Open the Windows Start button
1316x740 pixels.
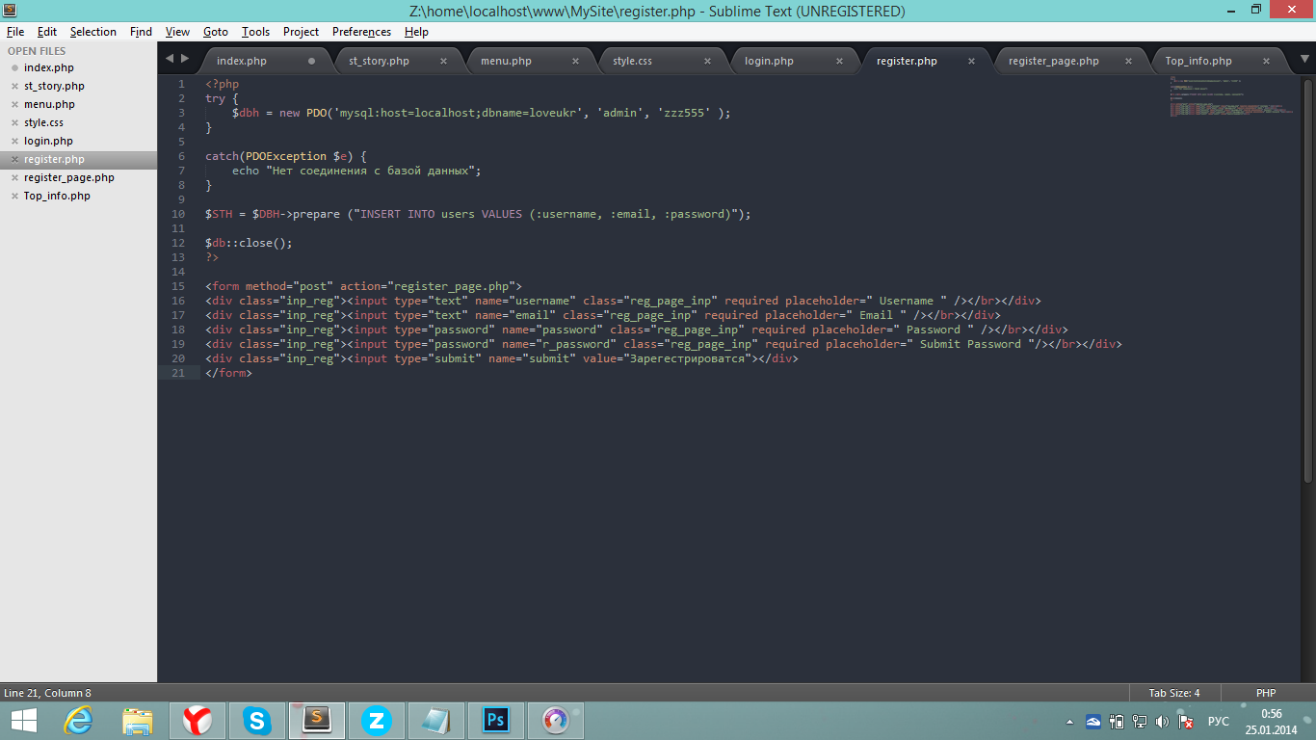coord(23,720)
